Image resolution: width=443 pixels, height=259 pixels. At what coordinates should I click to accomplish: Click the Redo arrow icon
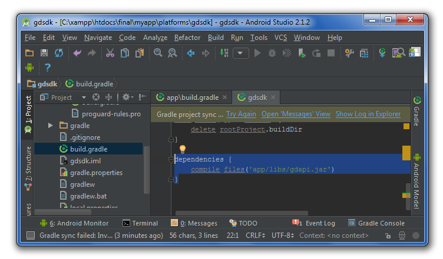pos(92,53)
